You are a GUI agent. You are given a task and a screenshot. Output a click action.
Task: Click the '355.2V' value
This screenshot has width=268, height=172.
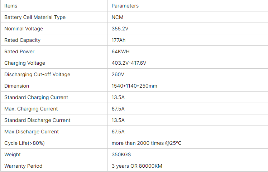[120, 29]
